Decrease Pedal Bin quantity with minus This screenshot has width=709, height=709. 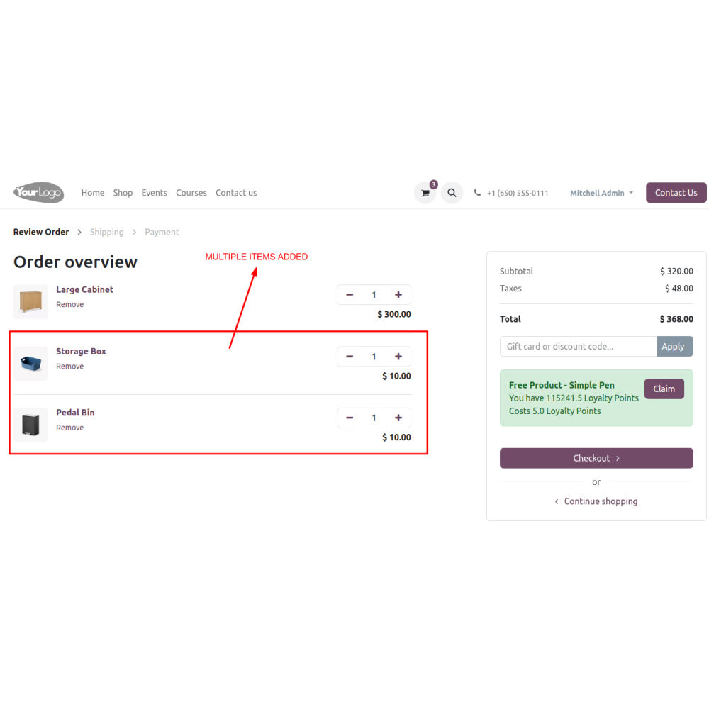point(350,418)
